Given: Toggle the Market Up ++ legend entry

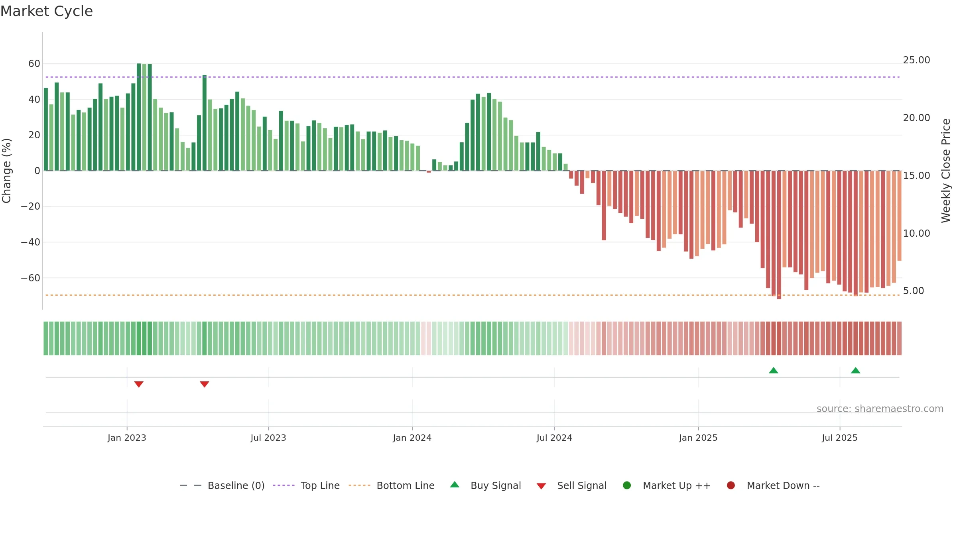Looking at the screenshot, I should (x=666, y=485).
